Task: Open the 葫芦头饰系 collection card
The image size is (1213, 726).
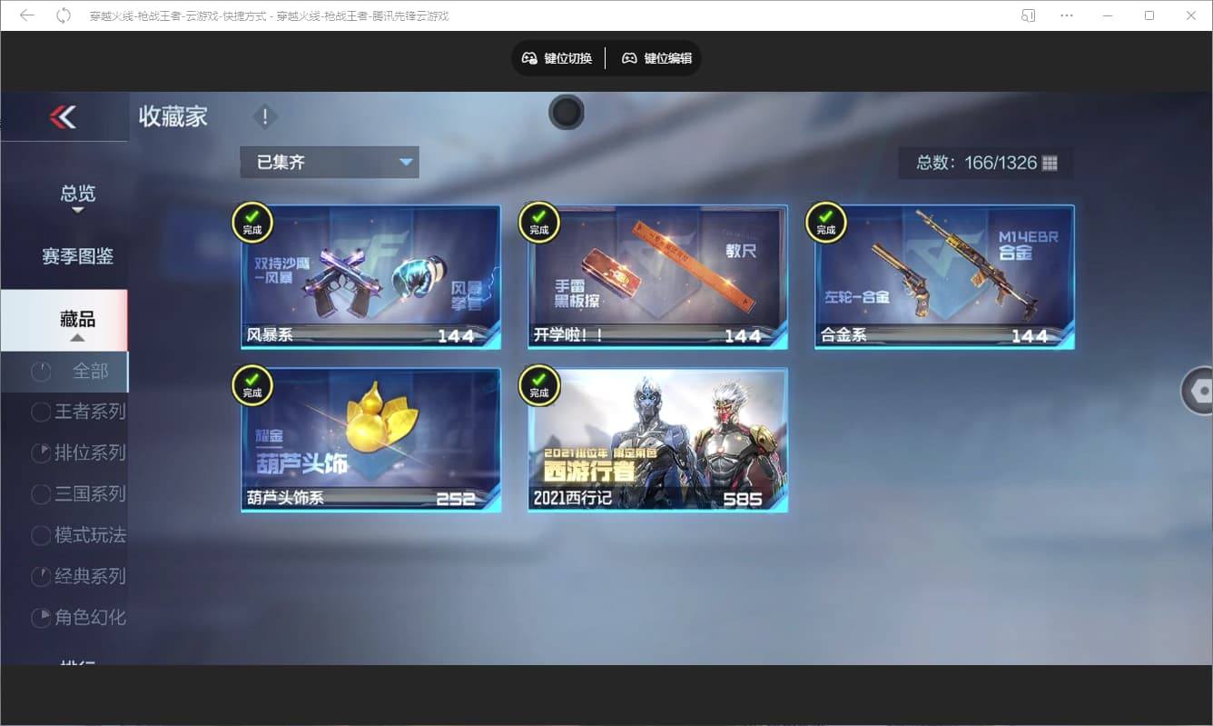Action: [370, 440]
